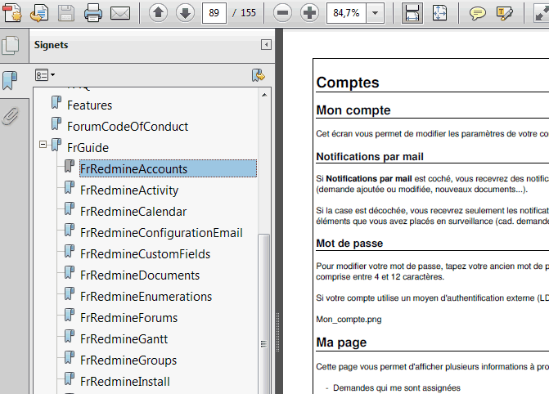Jump to the FrRedmineActivity bookmark
Viewport: 549px width, 394px height.
129,190
